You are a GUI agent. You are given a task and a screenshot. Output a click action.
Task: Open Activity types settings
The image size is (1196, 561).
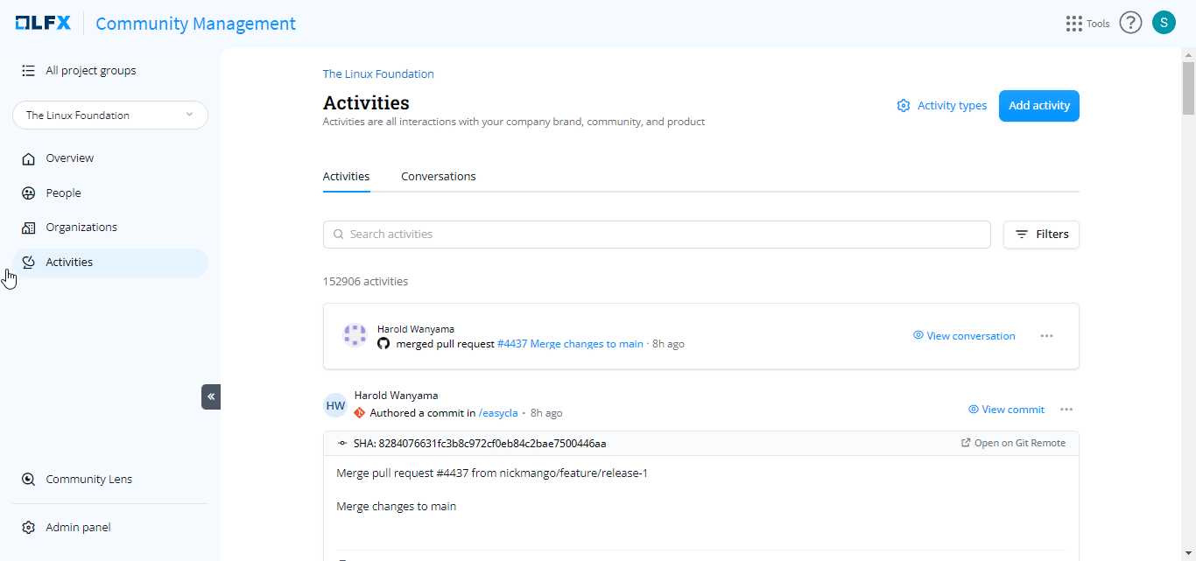[x=942, y=106]
